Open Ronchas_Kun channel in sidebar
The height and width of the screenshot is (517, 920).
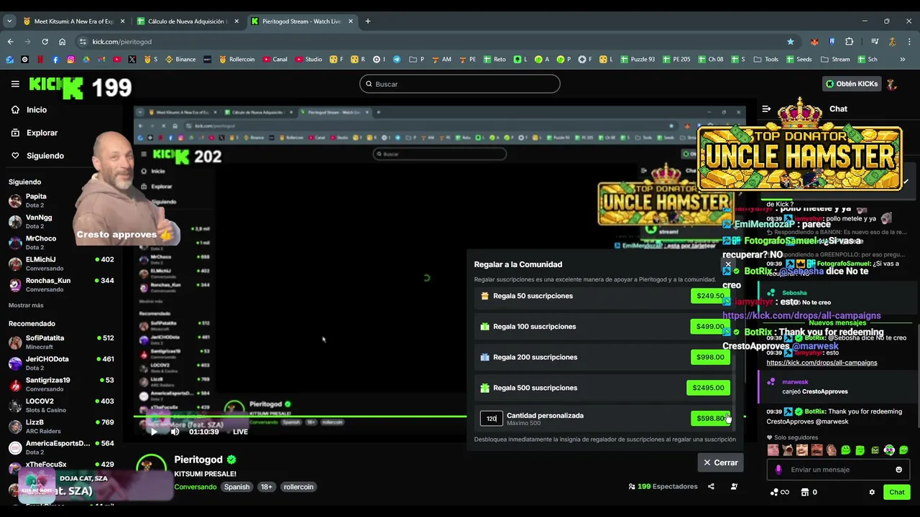coord(61,284)
